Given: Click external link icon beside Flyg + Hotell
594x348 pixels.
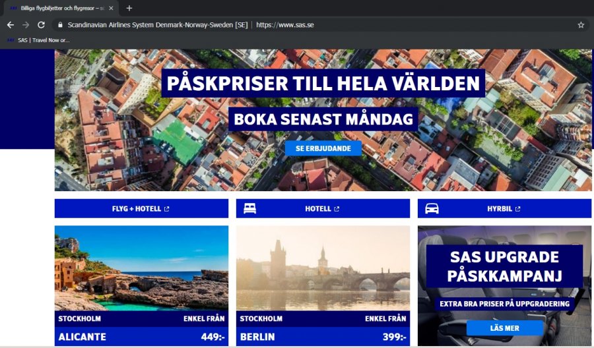Looking at the screenshot, I should point(167,209).
